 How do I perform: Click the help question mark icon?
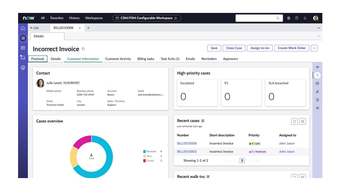pyautogui.click(x=297, y=18)
